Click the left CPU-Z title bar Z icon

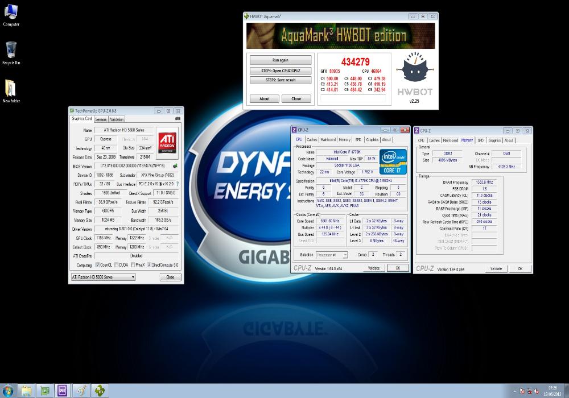294,130
